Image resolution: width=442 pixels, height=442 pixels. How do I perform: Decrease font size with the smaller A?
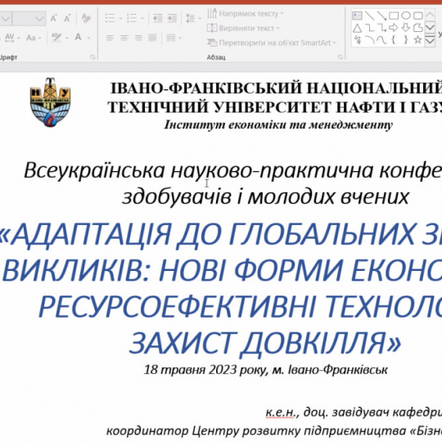pyautogui.click(x=67, y=19)
